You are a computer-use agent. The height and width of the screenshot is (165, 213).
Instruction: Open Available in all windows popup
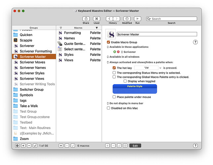pos(123,57)
